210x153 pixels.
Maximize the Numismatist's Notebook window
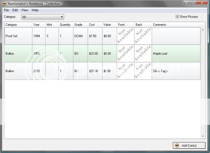193,3
